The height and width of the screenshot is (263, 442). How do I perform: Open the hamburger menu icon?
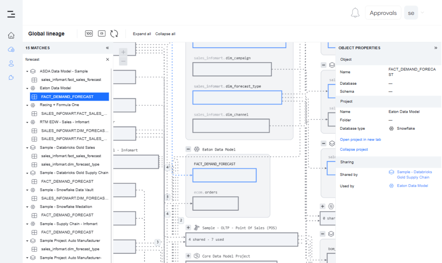(11, 14)
